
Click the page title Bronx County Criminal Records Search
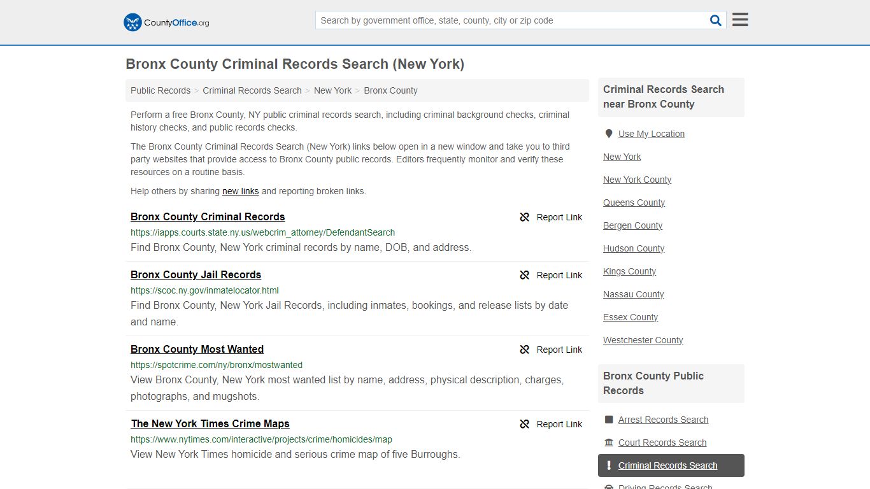click(295, 64)
